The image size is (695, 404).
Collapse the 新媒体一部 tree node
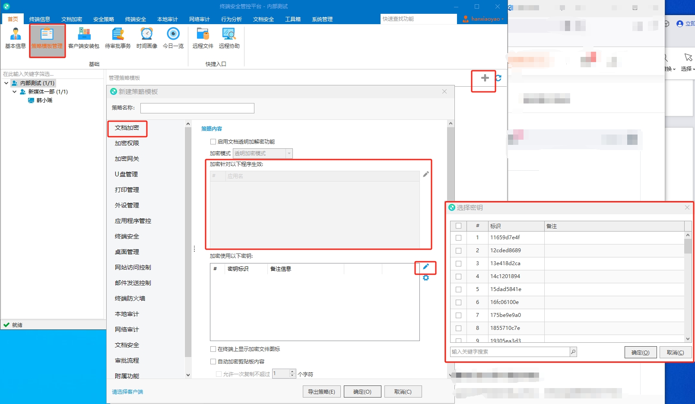click(x=14, y=91)
